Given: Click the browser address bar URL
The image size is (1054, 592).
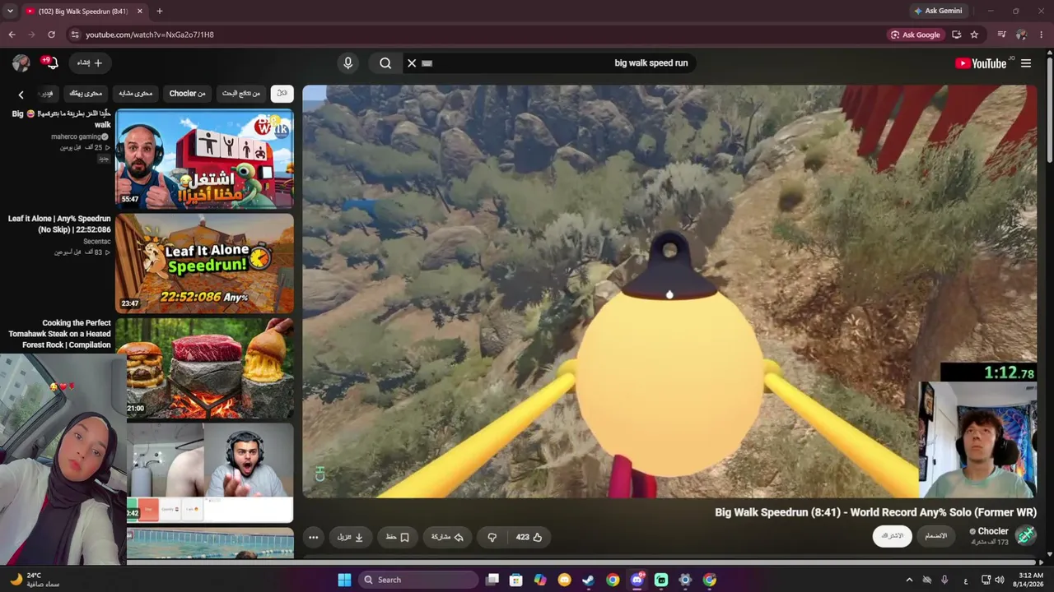Looking at the screenshot, I should point(150,35).
